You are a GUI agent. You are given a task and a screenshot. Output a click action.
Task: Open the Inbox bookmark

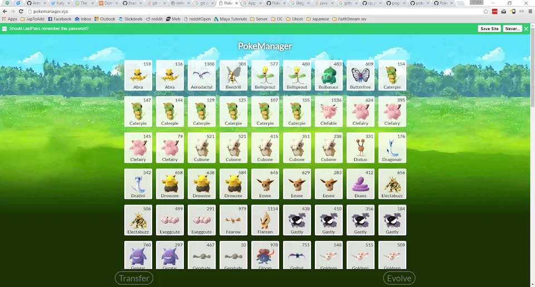click(83, 19)
